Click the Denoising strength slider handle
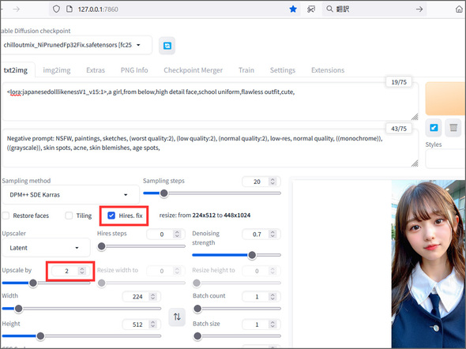Screen dimensions: 466x349 (x=252, y=255)
